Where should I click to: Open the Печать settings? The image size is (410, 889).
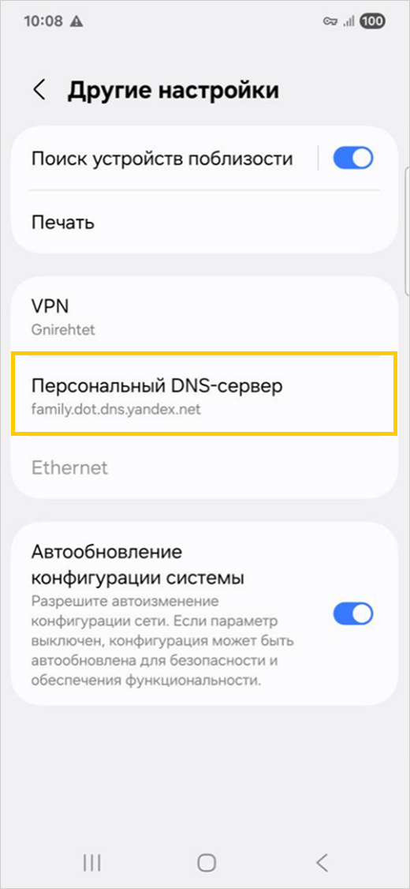(205, 222)
